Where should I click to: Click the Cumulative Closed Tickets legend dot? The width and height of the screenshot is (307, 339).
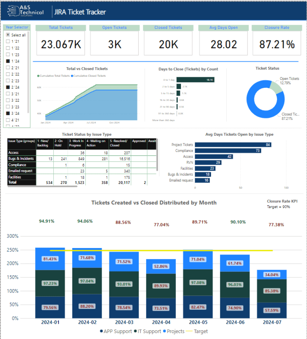[x=72, y=76]
